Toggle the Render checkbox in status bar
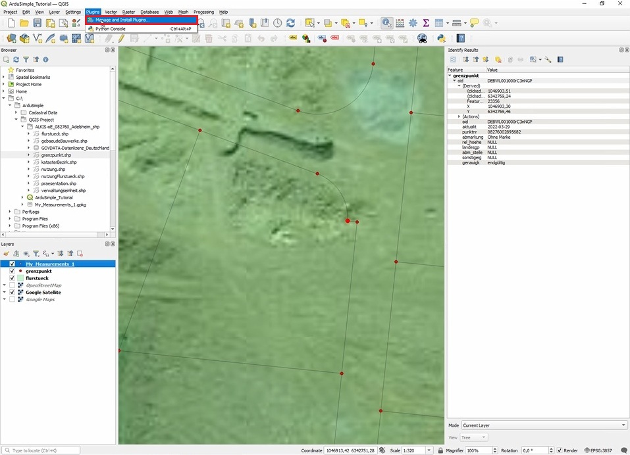The width and height of the screenshot is (630, 455). 560,450
